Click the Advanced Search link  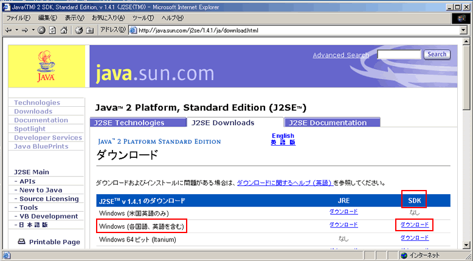(x=341, y=55)
